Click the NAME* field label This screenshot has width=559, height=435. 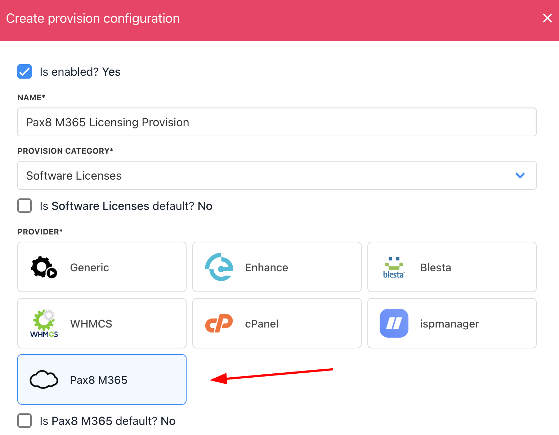coord(31,97)
